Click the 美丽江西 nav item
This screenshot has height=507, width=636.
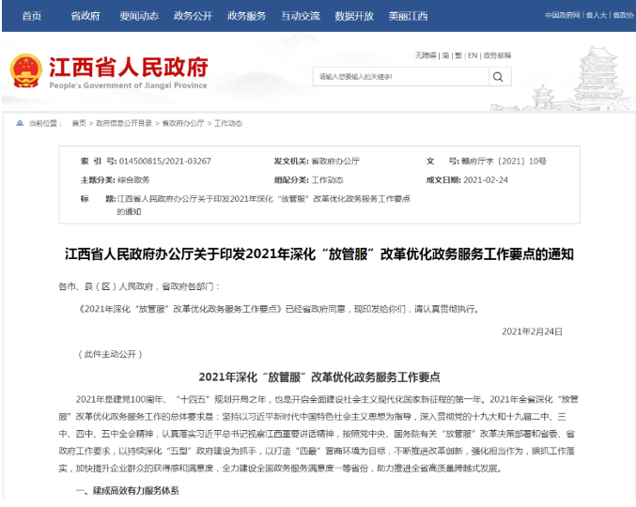408,16
